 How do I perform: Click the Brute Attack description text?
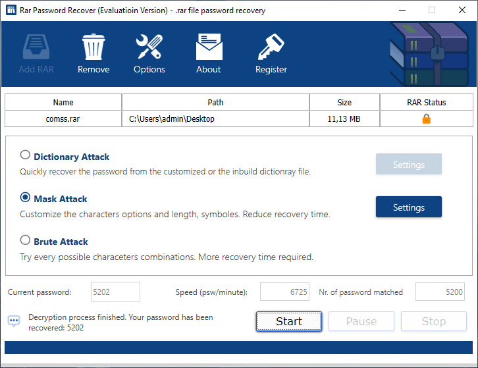coord(167,257)
